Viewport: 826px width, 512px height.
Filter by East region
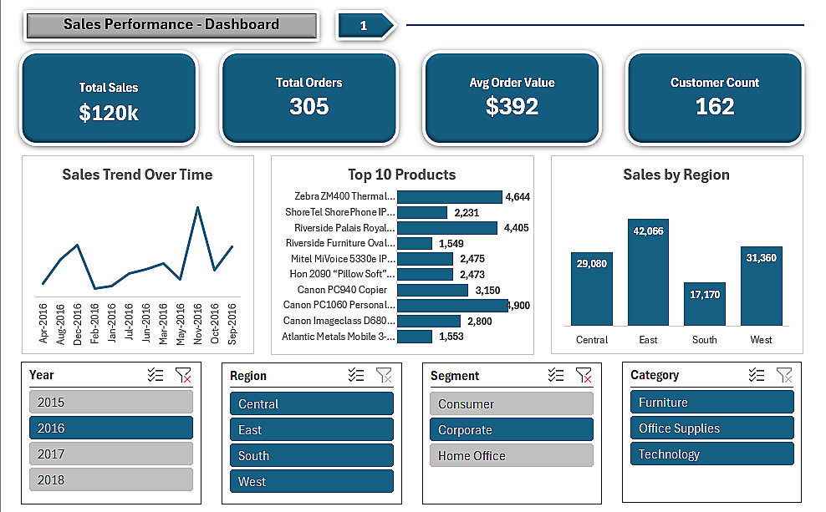[x=312, y=429]
